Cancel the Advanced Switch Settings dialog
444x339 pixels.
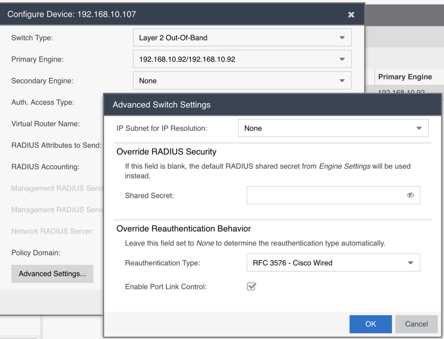[416, 324]
